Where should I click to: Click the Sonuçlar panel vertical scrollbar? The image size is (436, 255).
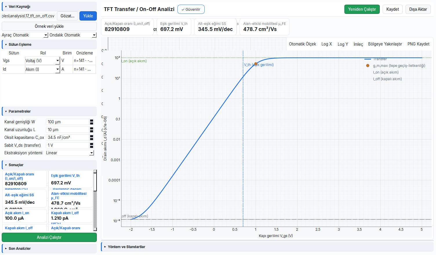tap(95, 200)
